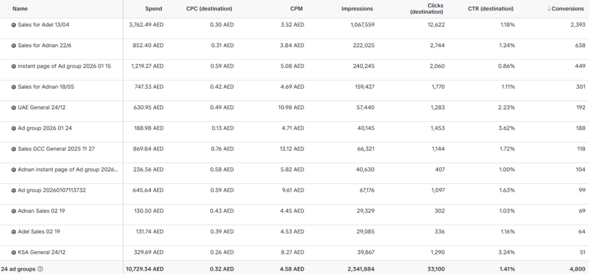Click the icon beside UAE General 24/12
This screenshot has width=589, height=274.
point(14,107)
